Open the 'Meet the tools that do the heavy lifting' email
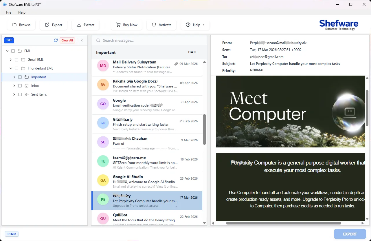The height and width of the screenshot is (241, 371). (147, 218)
